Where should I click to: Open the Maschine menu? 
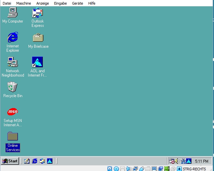click(24, 3)
